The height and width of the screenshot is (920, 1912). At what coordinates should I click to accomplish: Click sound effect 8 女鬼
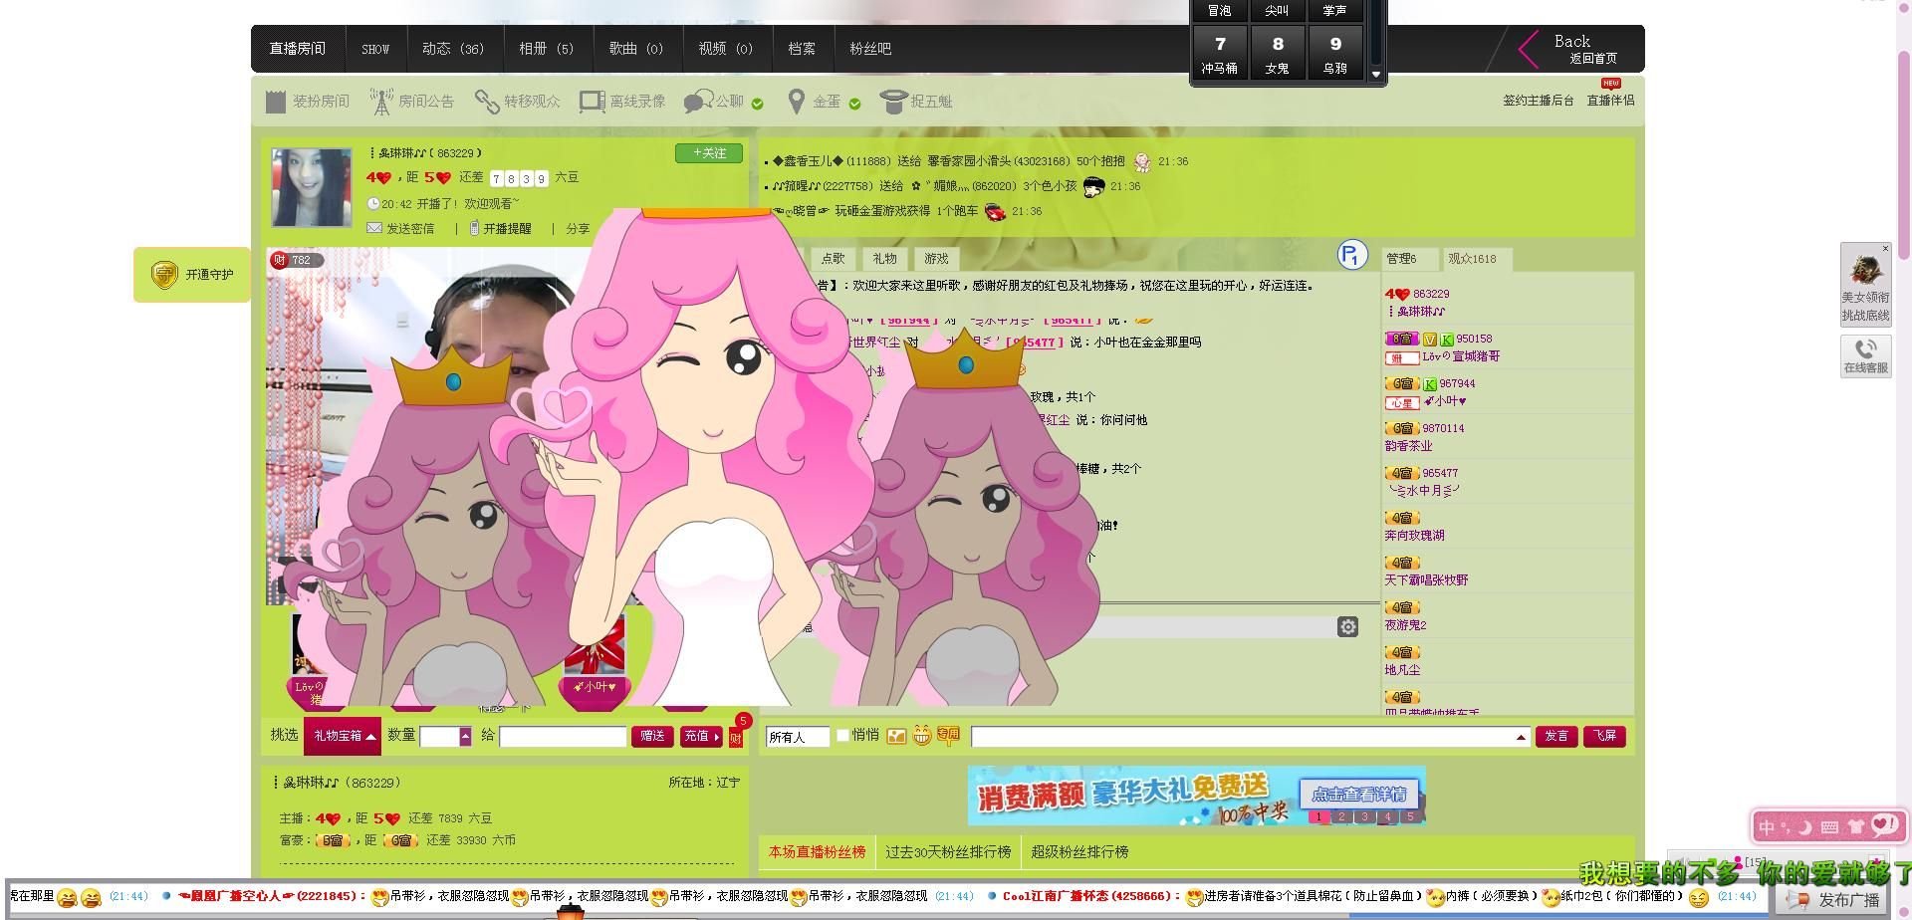click(1278, 54)
